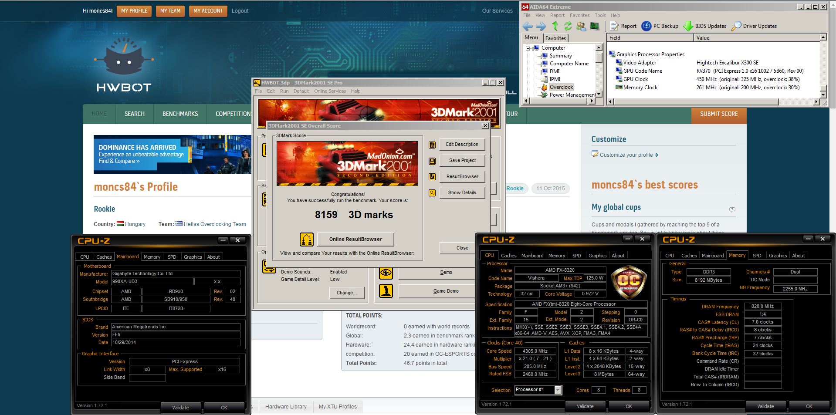Click Validate in left CPU-Z Mainboard window
836x415 pixels.
[180, 408]
